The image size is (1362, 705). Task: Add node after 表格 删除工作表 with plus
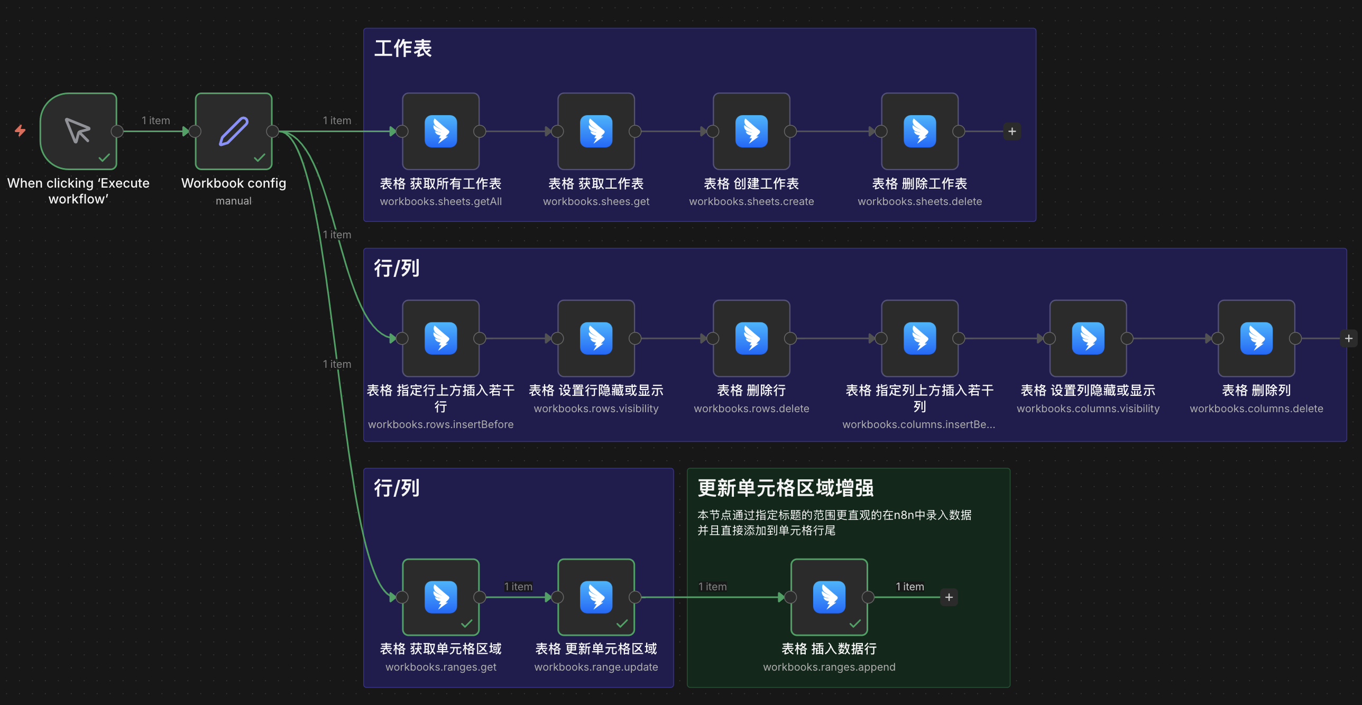click(1012, 131)
